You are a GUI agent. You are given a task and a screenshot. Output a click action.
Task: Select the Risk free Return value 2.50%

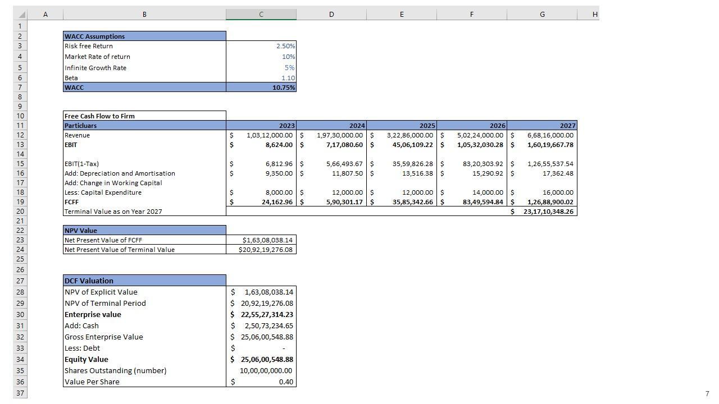(x=261, y=46)
